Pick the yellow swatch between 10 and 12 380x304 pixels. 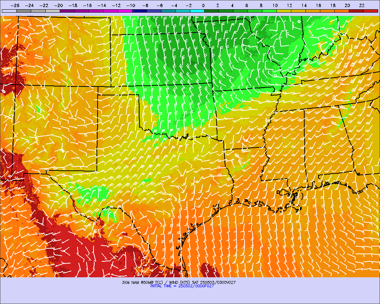[x=284, y=11]
